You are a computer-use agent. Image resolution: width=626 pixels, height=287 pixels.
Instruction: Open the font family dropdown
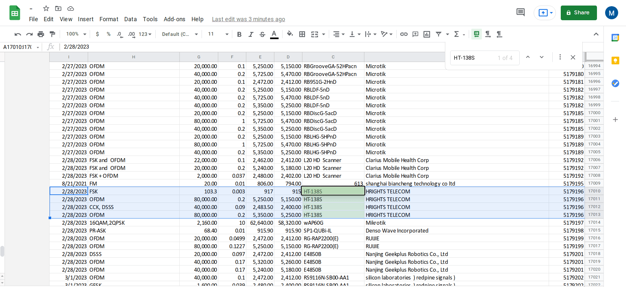pos(180,34)
